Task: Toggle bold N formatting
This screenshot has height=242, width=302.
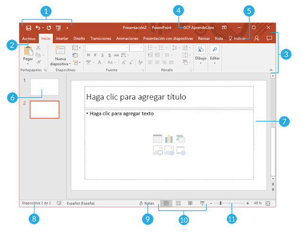Action: pyautogui.click(x=88, y=55)
